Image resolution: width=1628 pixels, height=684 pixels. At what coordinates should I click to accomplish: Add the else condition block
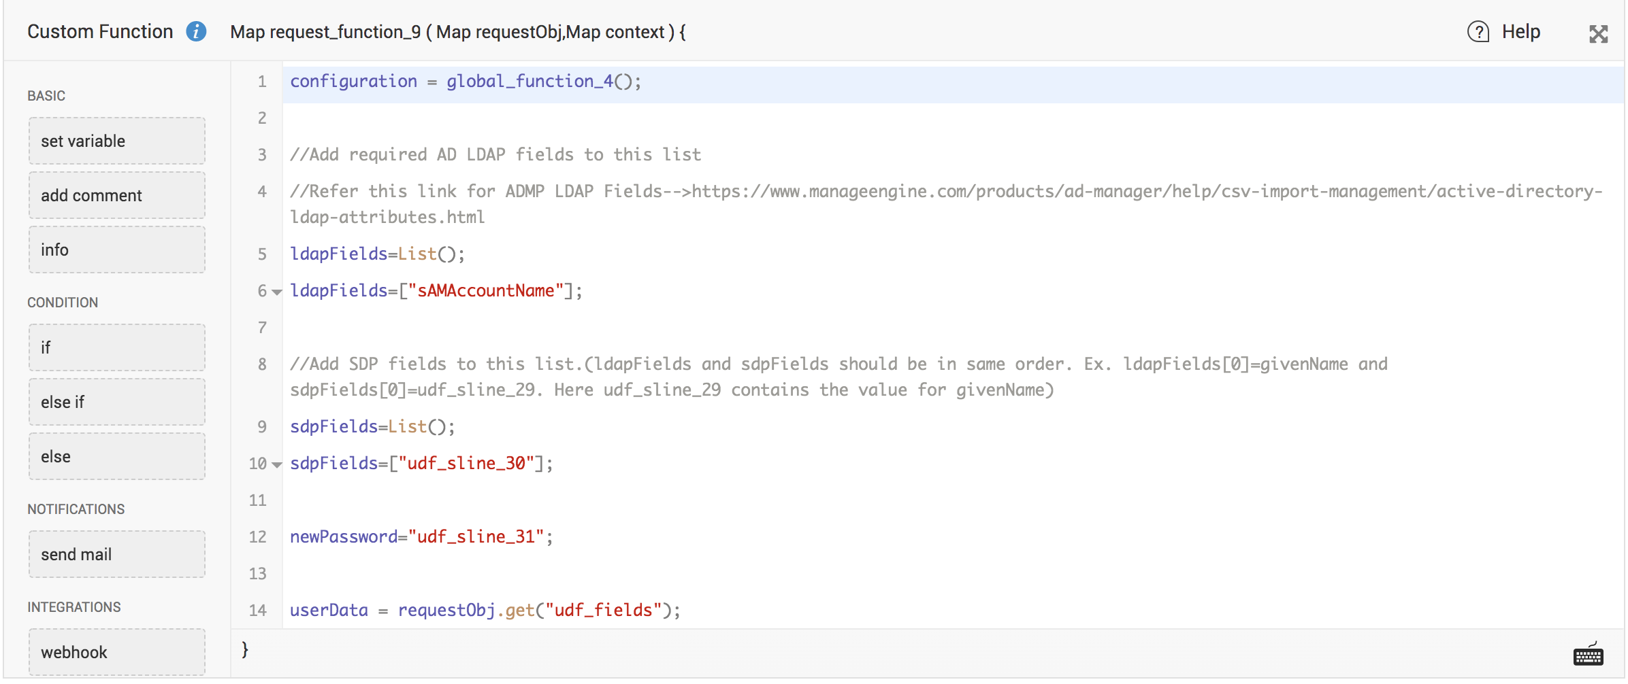point(116,457)
